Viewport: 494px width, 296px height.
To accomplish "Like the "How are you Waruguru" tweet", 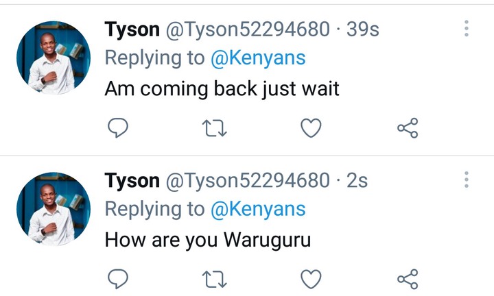I will 311,279.
